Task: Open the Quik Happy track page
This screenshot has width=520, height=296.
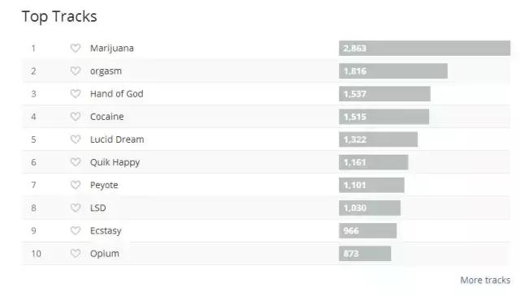Action: [x=115, y=162]
